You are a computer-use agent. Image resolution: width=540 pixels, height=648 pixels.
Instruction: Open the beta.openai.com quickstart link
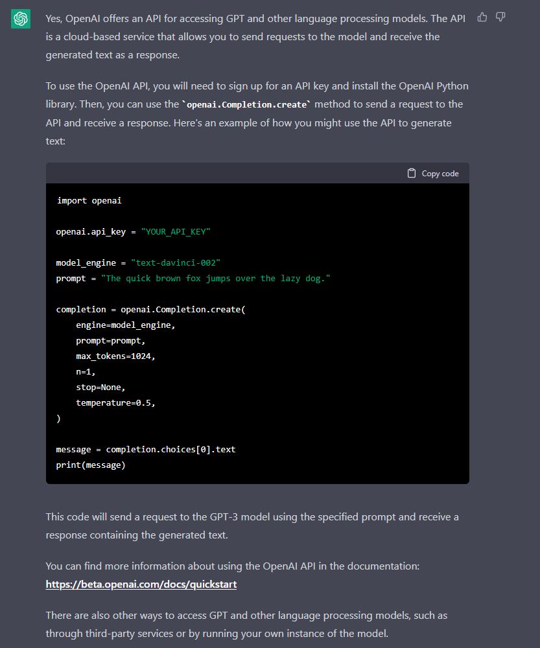pos(141,584)
